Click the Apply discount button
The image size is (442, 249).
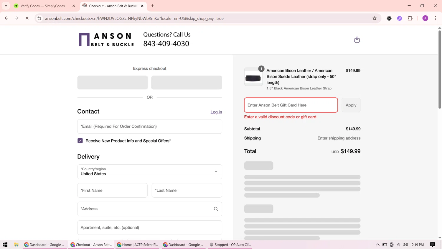(x=351, y=105)
